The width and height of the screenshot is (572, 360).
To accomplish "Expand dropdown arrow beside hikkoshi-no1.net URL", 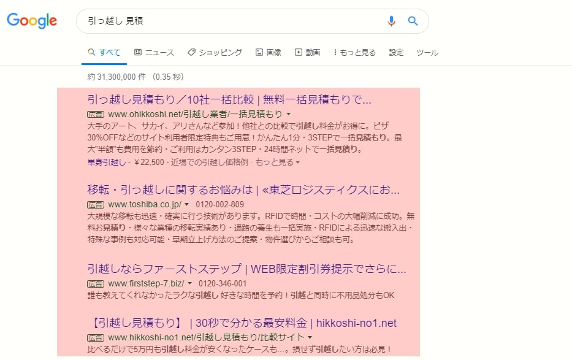I will [310, 337].
